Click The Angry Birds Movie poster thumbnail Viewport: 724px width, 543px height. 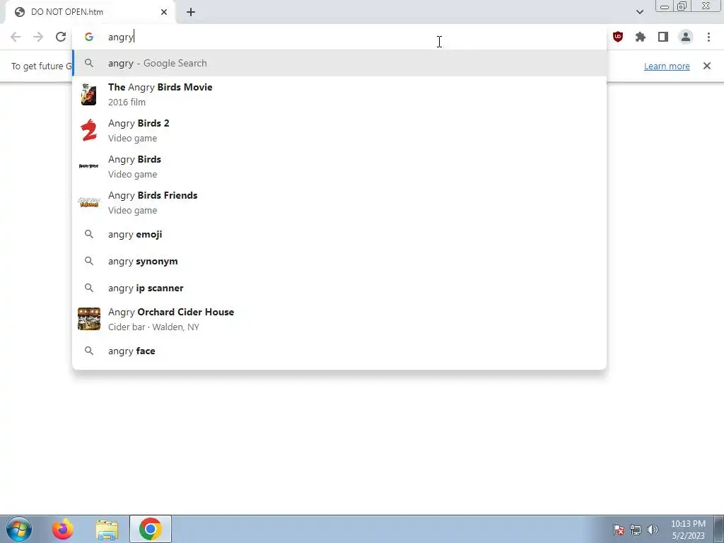tap(88, 94)
